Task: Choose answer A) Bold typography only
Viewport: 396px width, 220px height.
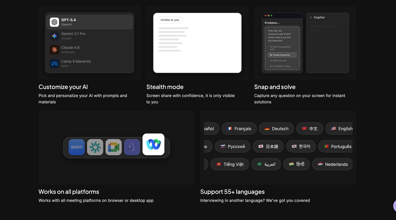Action: 282,48
